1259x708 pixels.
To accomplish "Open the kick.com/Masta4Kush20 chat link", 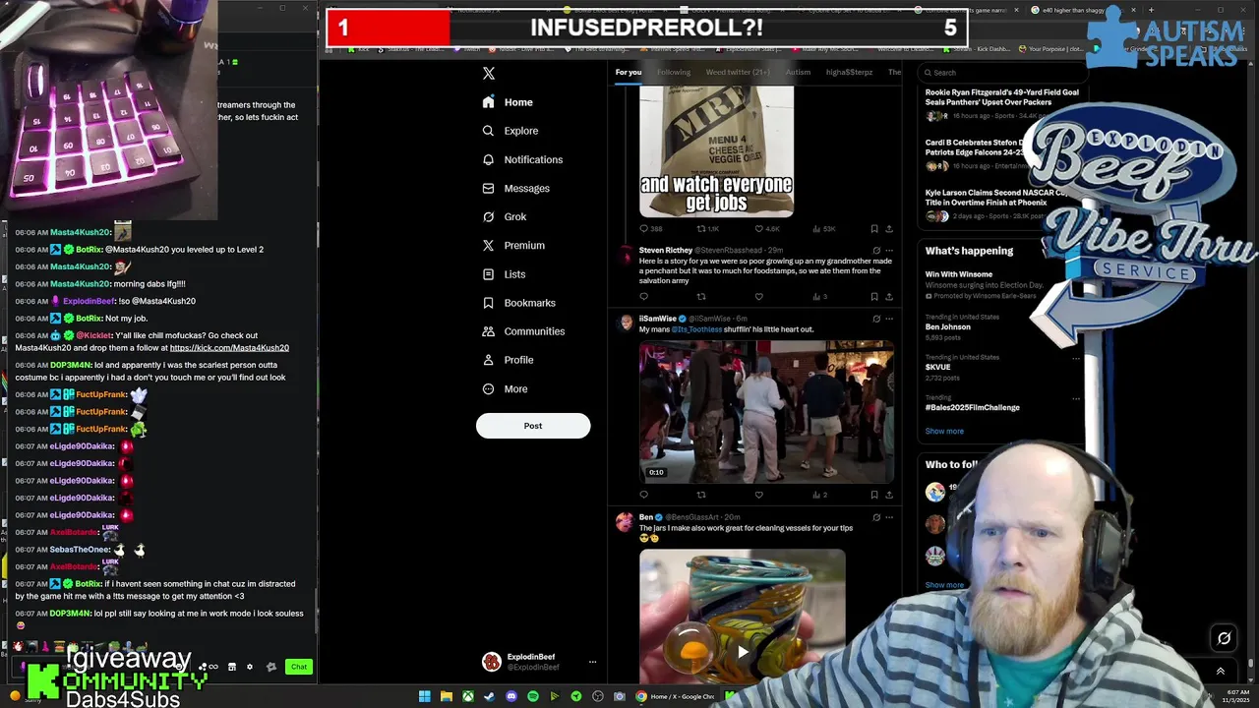I will click(229, 348).
